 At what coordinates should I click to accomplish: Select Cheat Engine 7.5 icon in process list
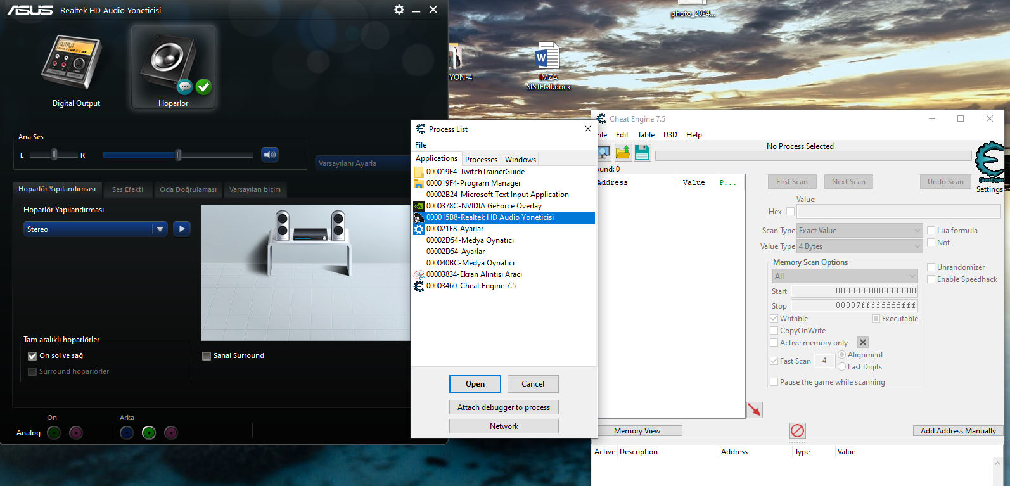tap(419, 286)
